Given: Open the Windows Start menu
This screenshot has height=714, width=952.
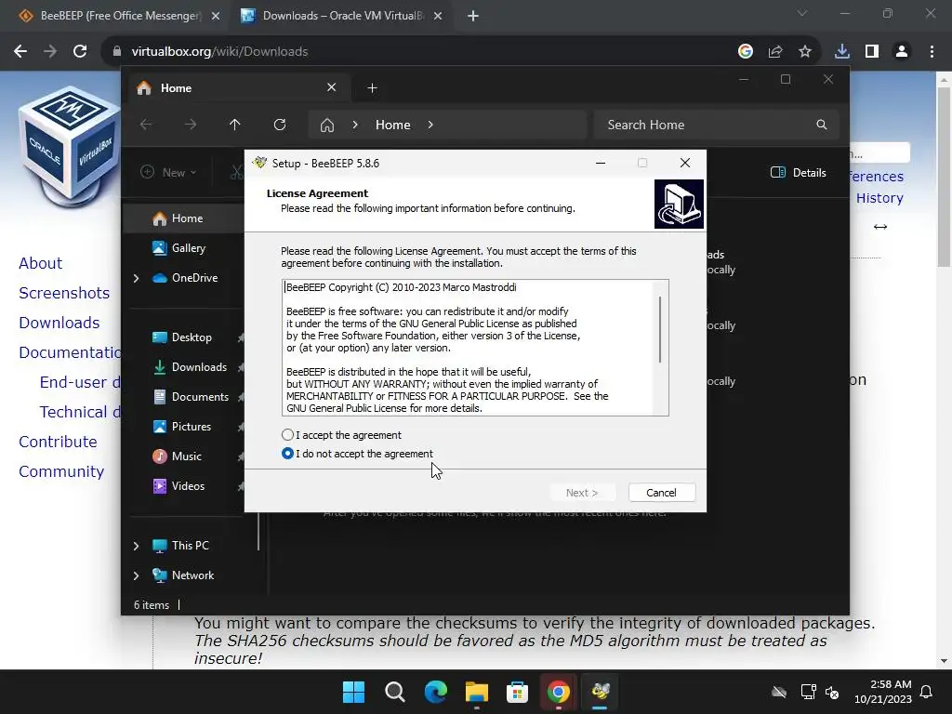Looking at the screenshot, I should [353, 692].
